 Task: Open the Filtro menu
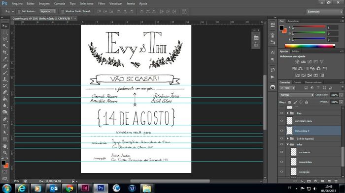(x=102, y=3)
